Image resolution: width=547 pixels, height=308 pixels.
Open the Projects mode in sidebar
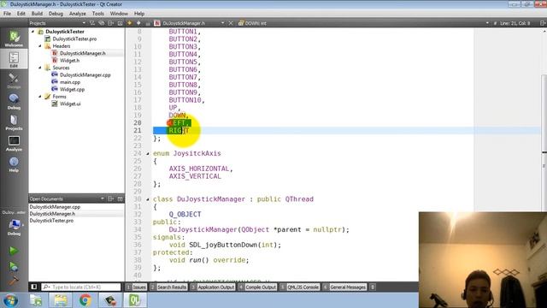pos(14,122)
